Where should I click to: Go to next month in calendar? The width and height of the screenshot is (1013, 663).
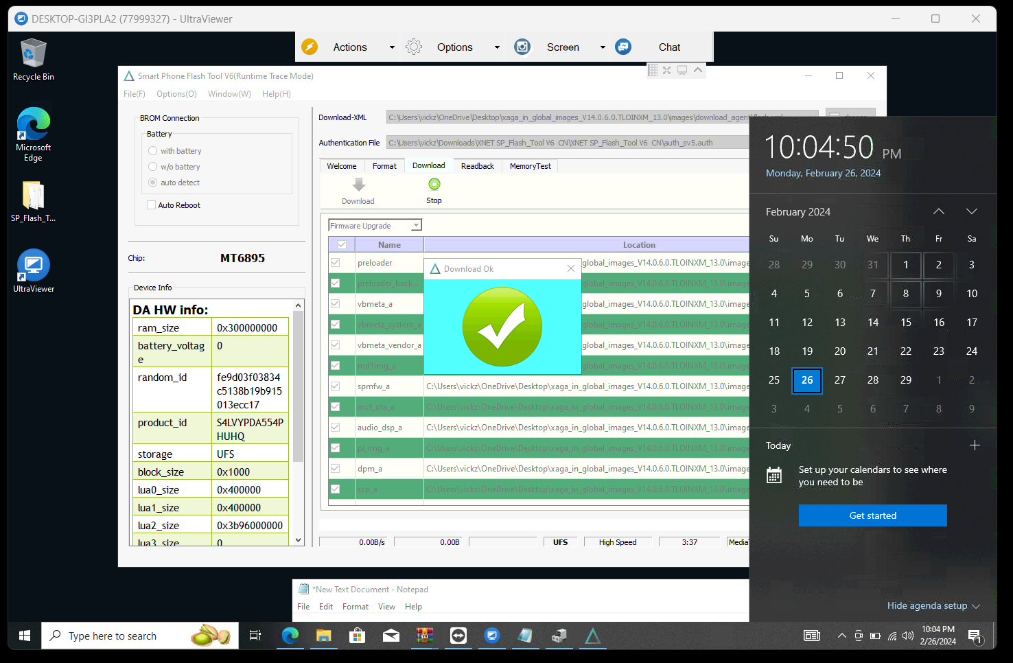coord(972,211)
